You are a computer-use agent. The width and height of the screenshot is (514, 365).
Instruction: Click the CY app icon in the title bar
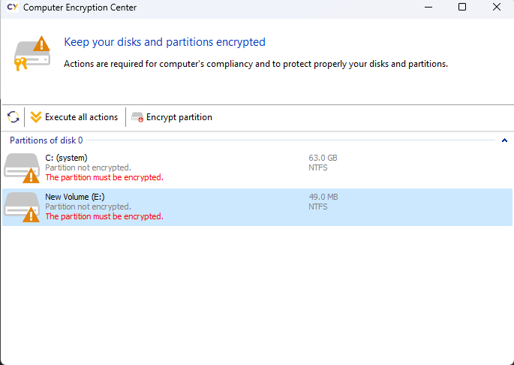tap(12, 8)
